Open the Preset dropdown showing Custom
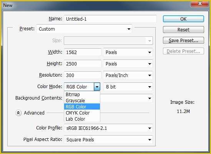The image size is (211, 154). 84,29
